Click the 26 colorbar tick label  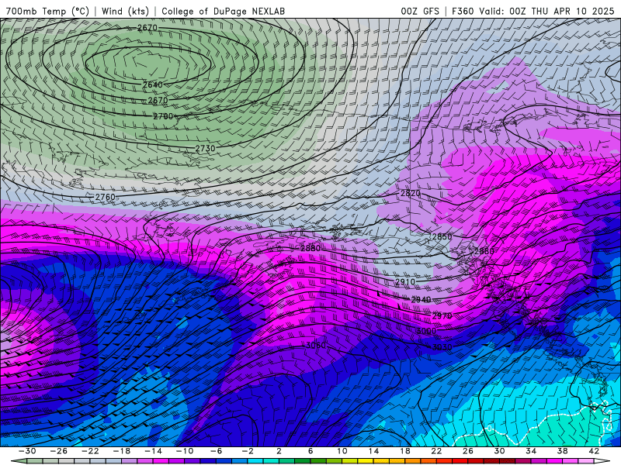coord(468,451)
